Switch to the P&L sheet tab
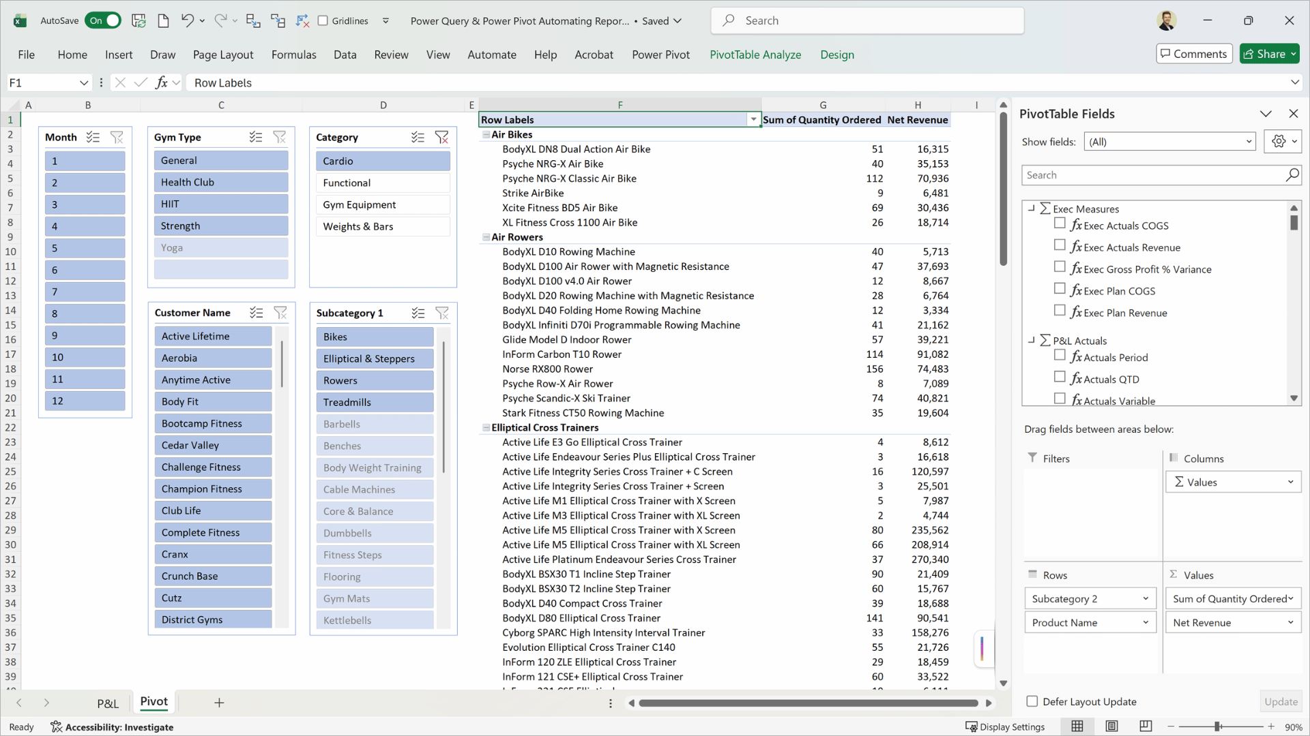The height and width of the screenshot is (736, 1310). (108, 703)
